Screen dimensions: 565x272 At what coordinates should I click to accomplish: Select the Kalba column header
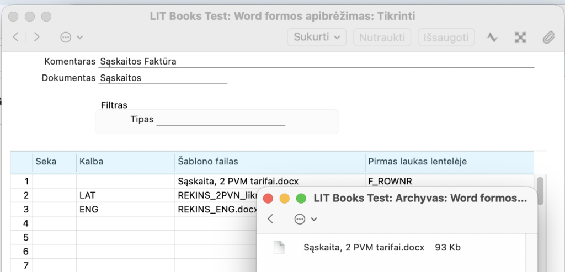(x=126, y=162)
